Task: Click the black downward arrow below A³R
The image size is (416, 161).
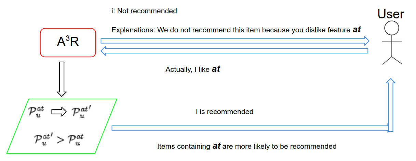Action: click(x=62, y=79)
